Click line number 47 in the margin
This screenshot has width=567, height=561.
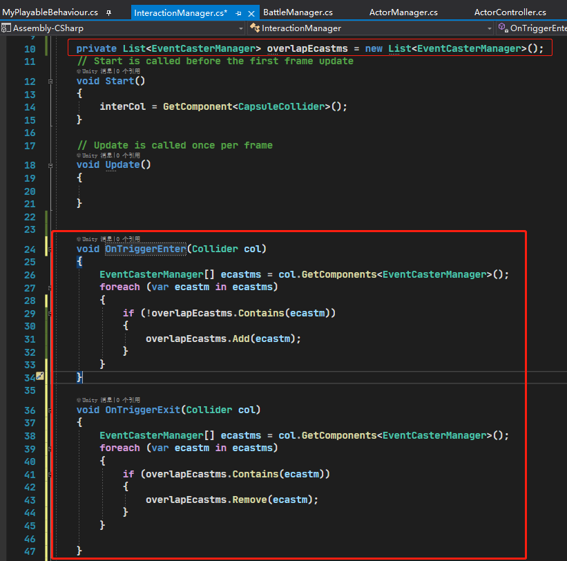pos(30,551)
